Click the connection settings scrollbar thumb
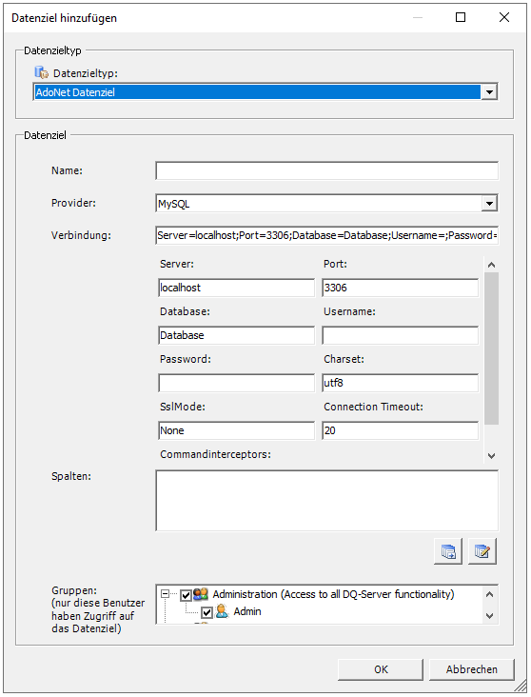This screenshot has width=531, height=697. [x=491, y=348]
